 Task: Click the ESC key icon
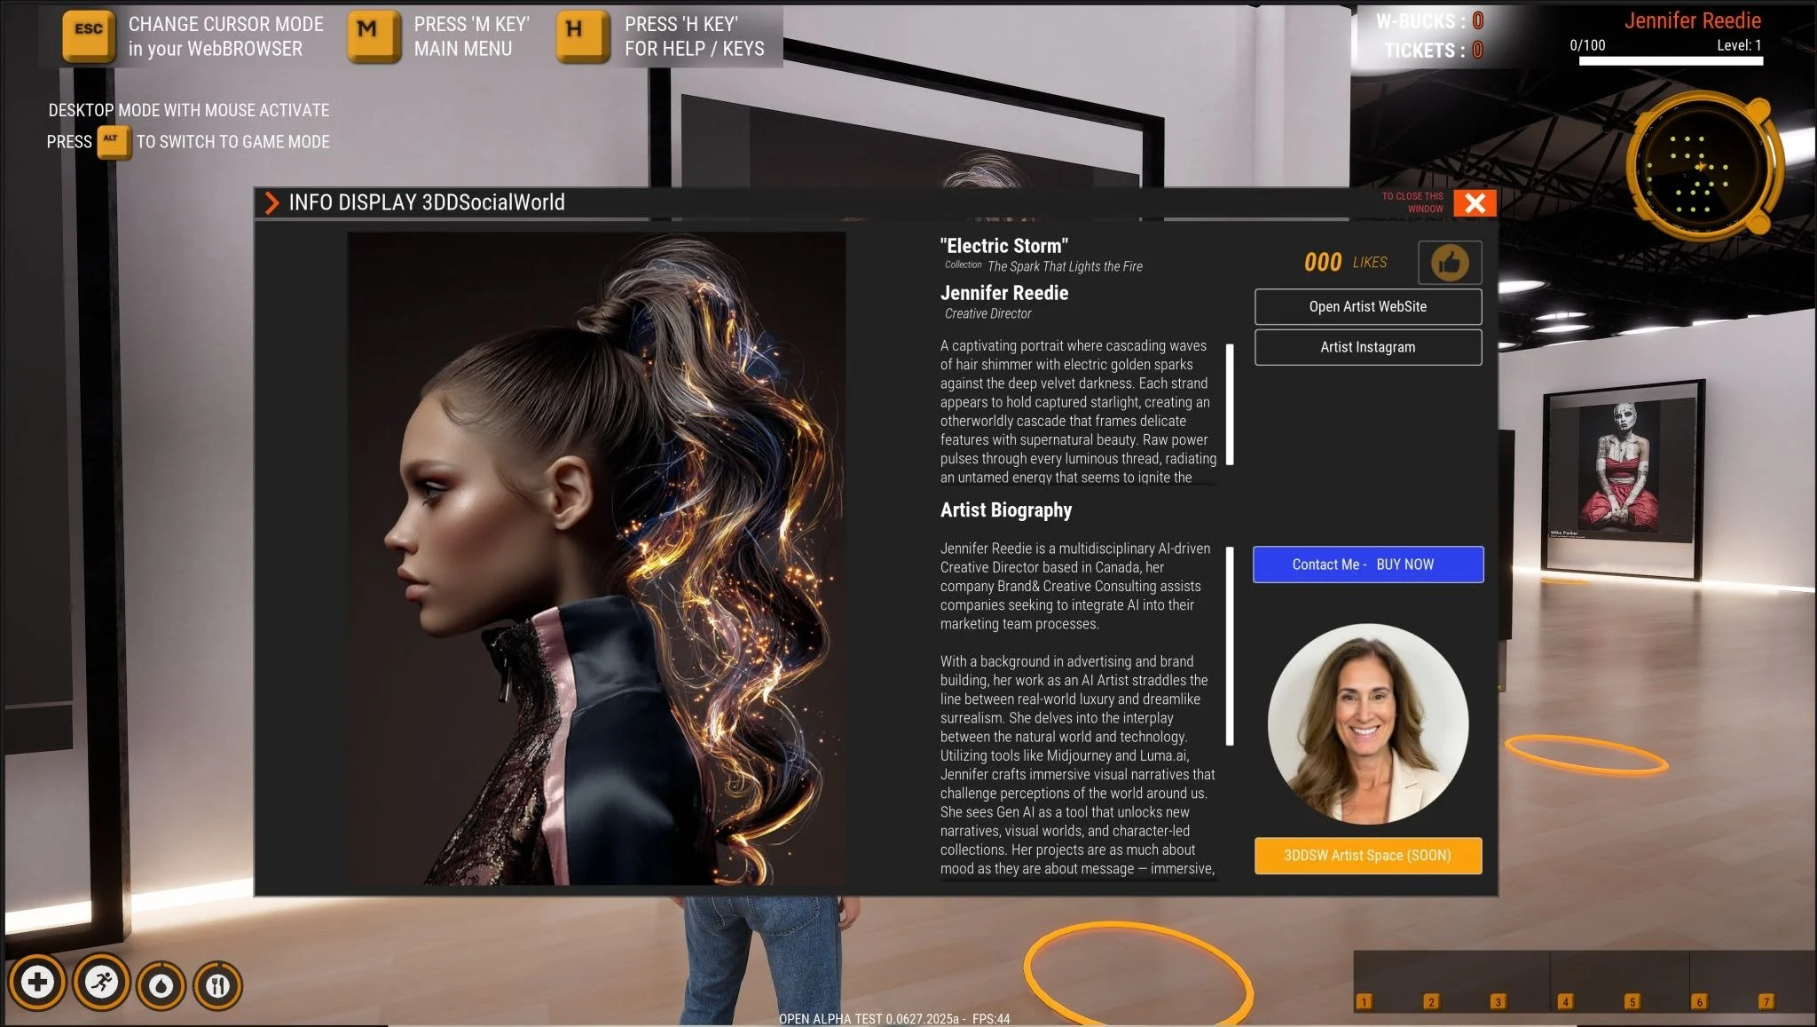pyautogui.click(x=89, y=36)
